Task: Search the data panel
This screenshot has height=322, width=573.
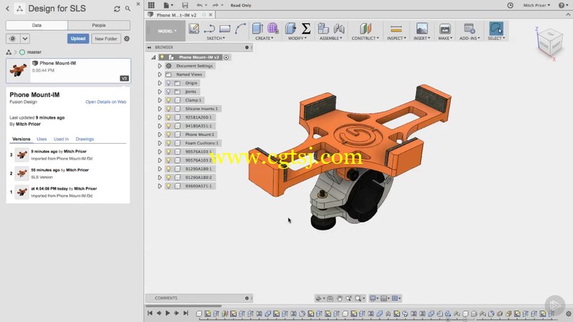Action: 127,9
